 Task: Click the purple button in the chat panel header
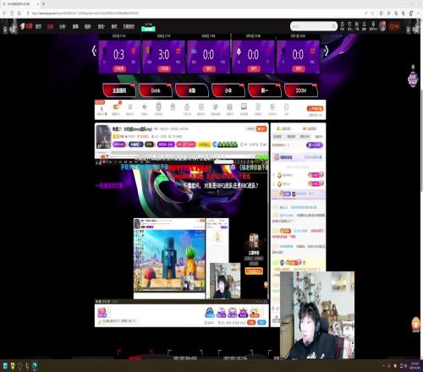coord(315,145)
